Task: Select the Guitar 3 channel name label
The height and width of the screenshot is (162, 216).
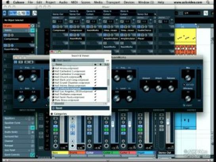Action: pyautogui.click(x=128, y=152)
